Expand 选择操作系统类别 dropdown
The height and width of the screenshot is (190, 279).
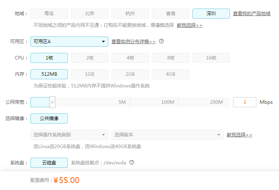[x=69, y=135]
